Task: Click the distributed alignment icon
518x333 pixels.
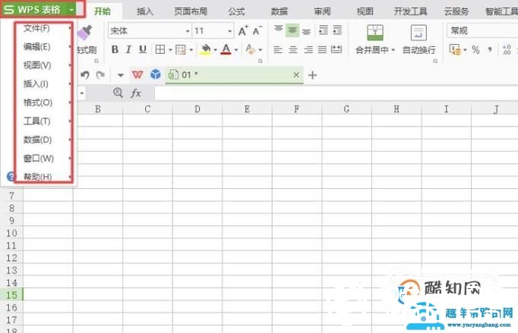Action: (336, 50)
